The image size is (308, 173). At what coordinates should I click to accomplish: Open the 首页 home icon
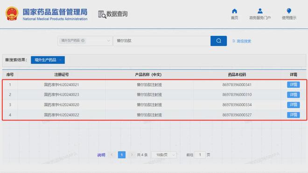[x=234, y=11]
